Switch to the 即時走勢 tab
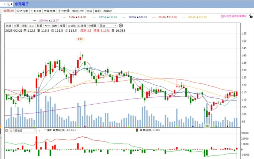Image resolution: width=254 pixels, height=159 pixels. [x=22, y=11]
